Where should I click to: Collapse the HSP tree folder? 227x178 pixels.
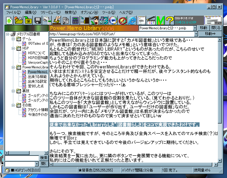[x=13, y=48]
